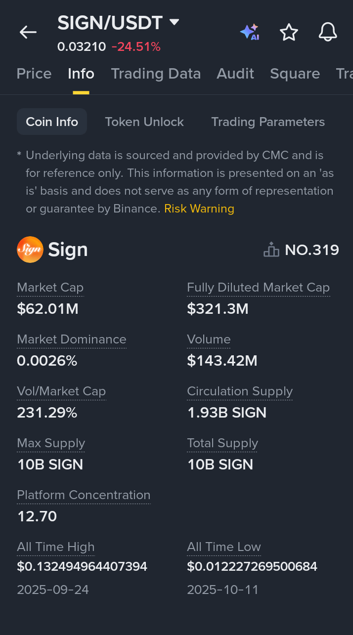Tap the price alert bell icon
This screenshot has height=635, width=353.
pyautogui.click(x=328, y=33)
